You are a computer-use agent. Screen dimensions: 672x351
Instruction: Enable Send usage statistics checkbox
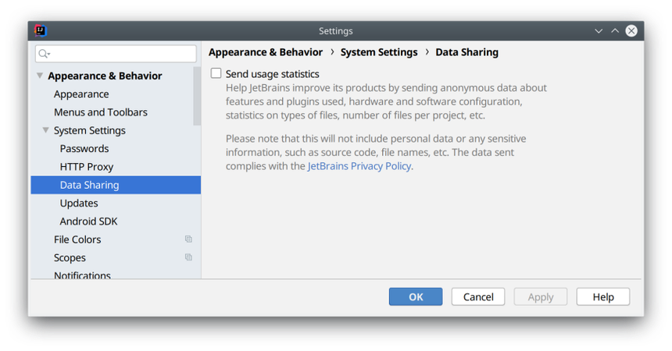click(x=216, y=74)
